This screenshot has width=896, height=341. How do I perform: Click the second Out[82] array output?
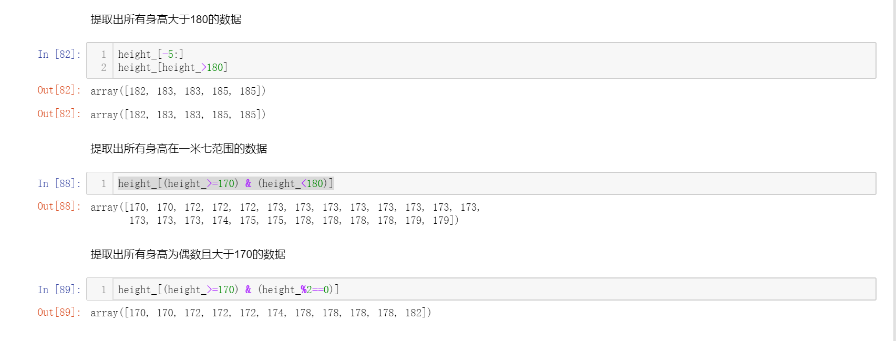tap(178, 115)
